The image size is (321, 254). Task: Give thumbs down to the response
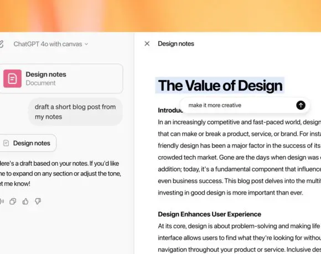(38, 202)
